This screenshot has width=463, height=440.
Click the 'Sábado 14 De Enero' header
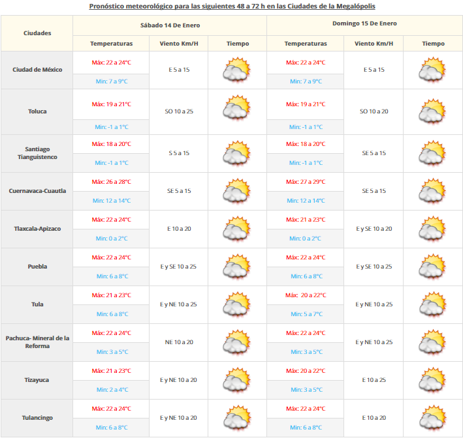click(x=170, y=25)
